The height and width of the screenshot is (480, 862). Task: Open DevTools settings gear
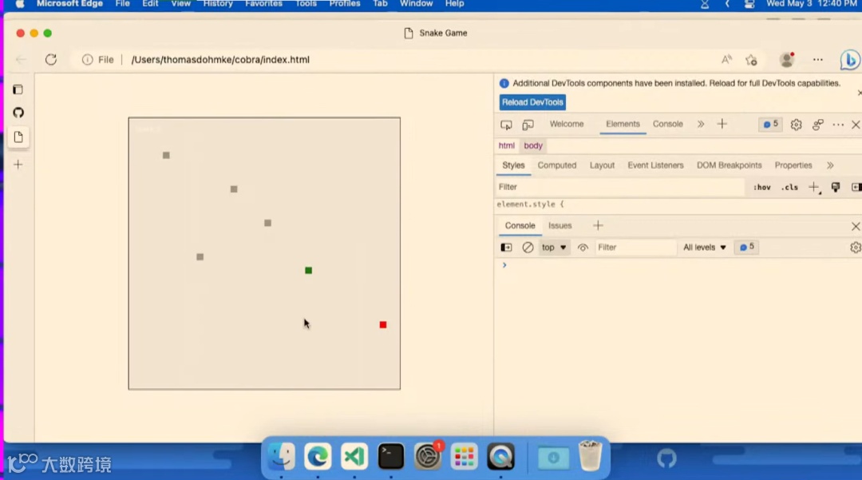[x=796, y=125]
